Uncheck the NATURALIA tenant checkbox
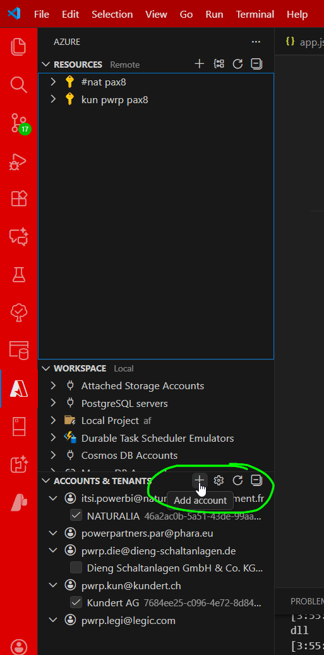324x655 pixels. click(x=76, y=516)
